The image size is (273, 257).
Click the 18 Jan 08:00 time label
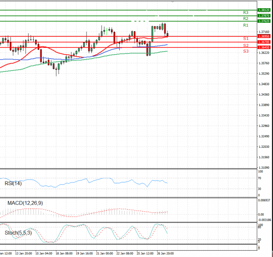64,253
